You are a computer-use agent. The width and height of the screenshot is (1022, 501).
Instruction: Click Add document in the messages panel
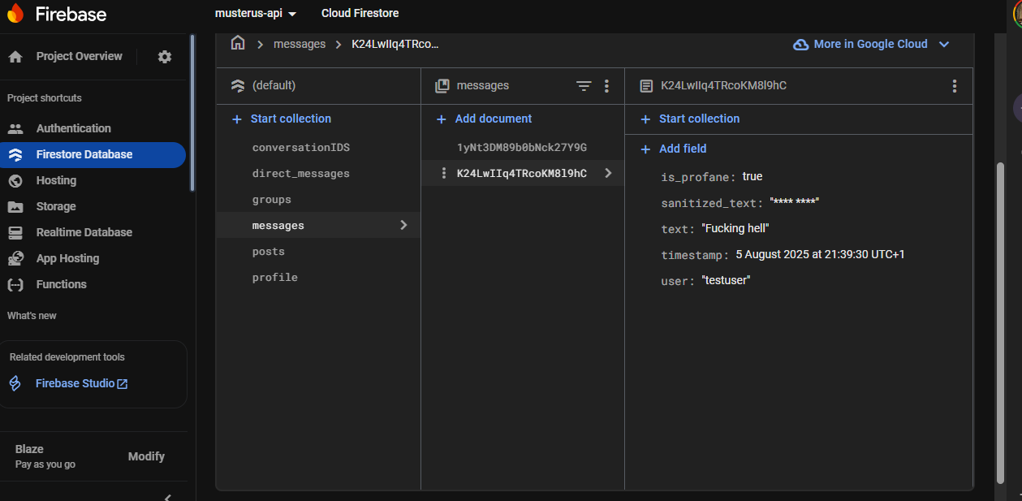pyautogui.click(x=484, y=119)
